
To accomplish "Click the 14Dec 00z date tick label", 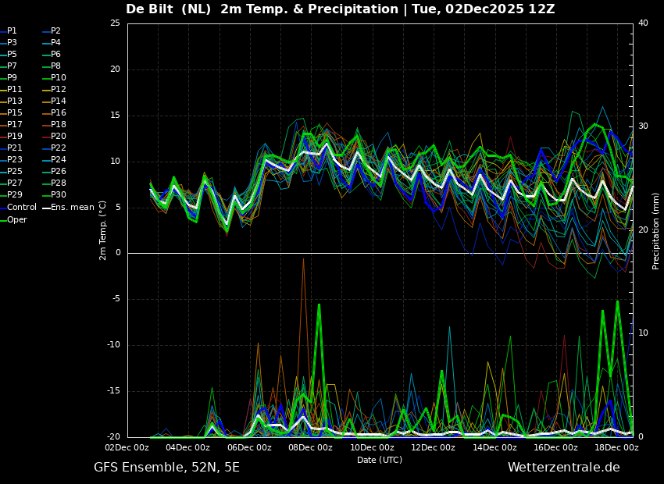I will click(x=494, y=447).
